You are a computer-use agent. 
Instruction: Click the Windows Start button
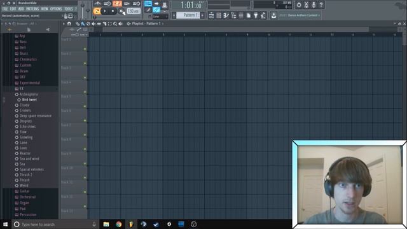[x=5, y=224]
